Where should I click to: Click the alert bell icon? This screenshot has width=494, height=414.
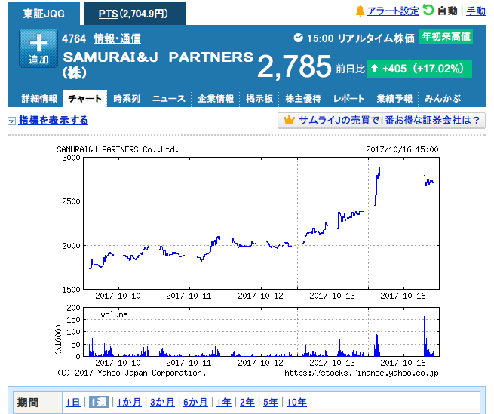360,11
